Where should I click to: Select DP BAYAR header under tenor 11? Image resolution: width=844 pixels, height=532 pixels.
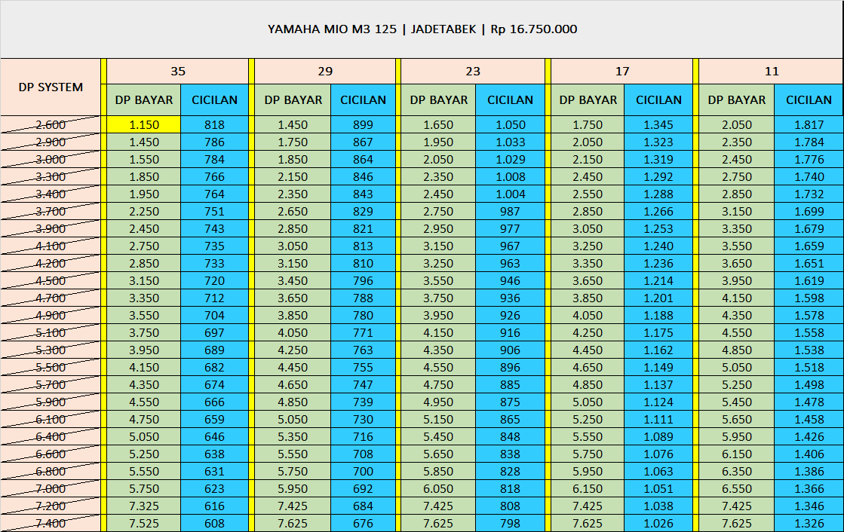(736, 100)
